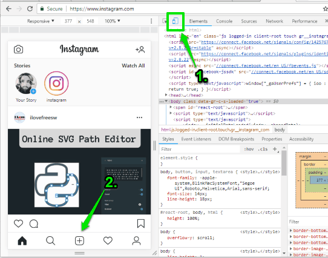Select the Event Listeners tab

coord(196,139)
